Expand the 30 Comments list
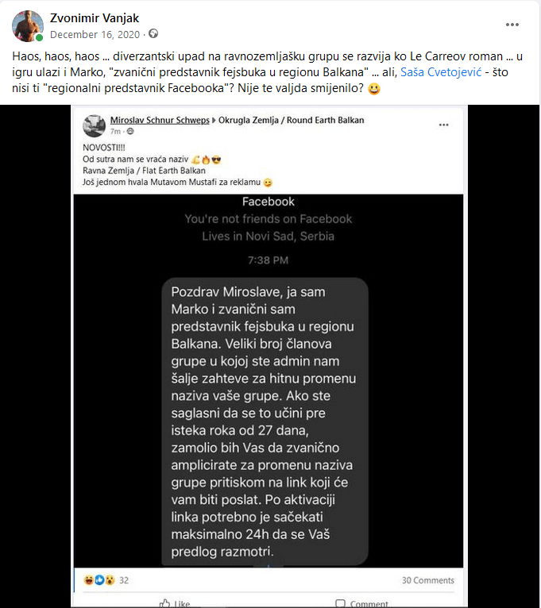This screenshot has width=541, height=608. coord(427,580)
